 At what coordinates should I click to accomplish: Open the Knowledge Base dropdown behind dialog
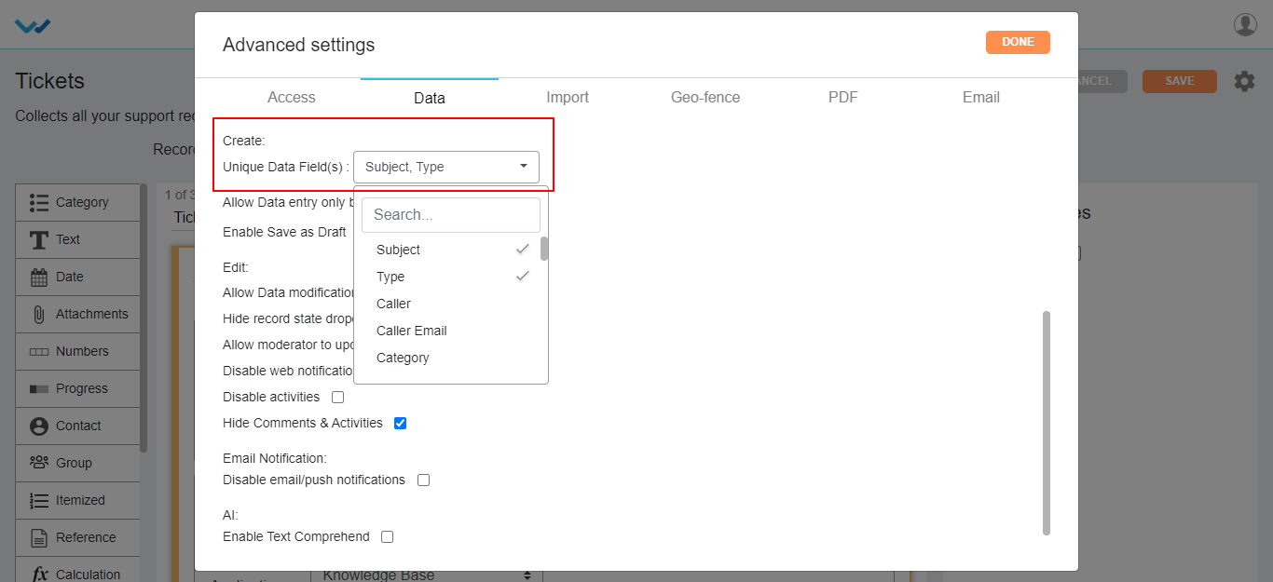tap(426, 575)
